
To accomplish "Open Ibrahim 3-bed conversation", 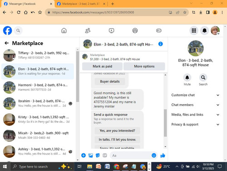I will click(38, 103).
